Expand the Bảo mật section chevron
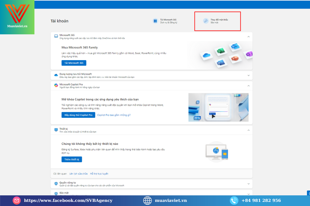310x206 pixels. (x=248, y=194)
